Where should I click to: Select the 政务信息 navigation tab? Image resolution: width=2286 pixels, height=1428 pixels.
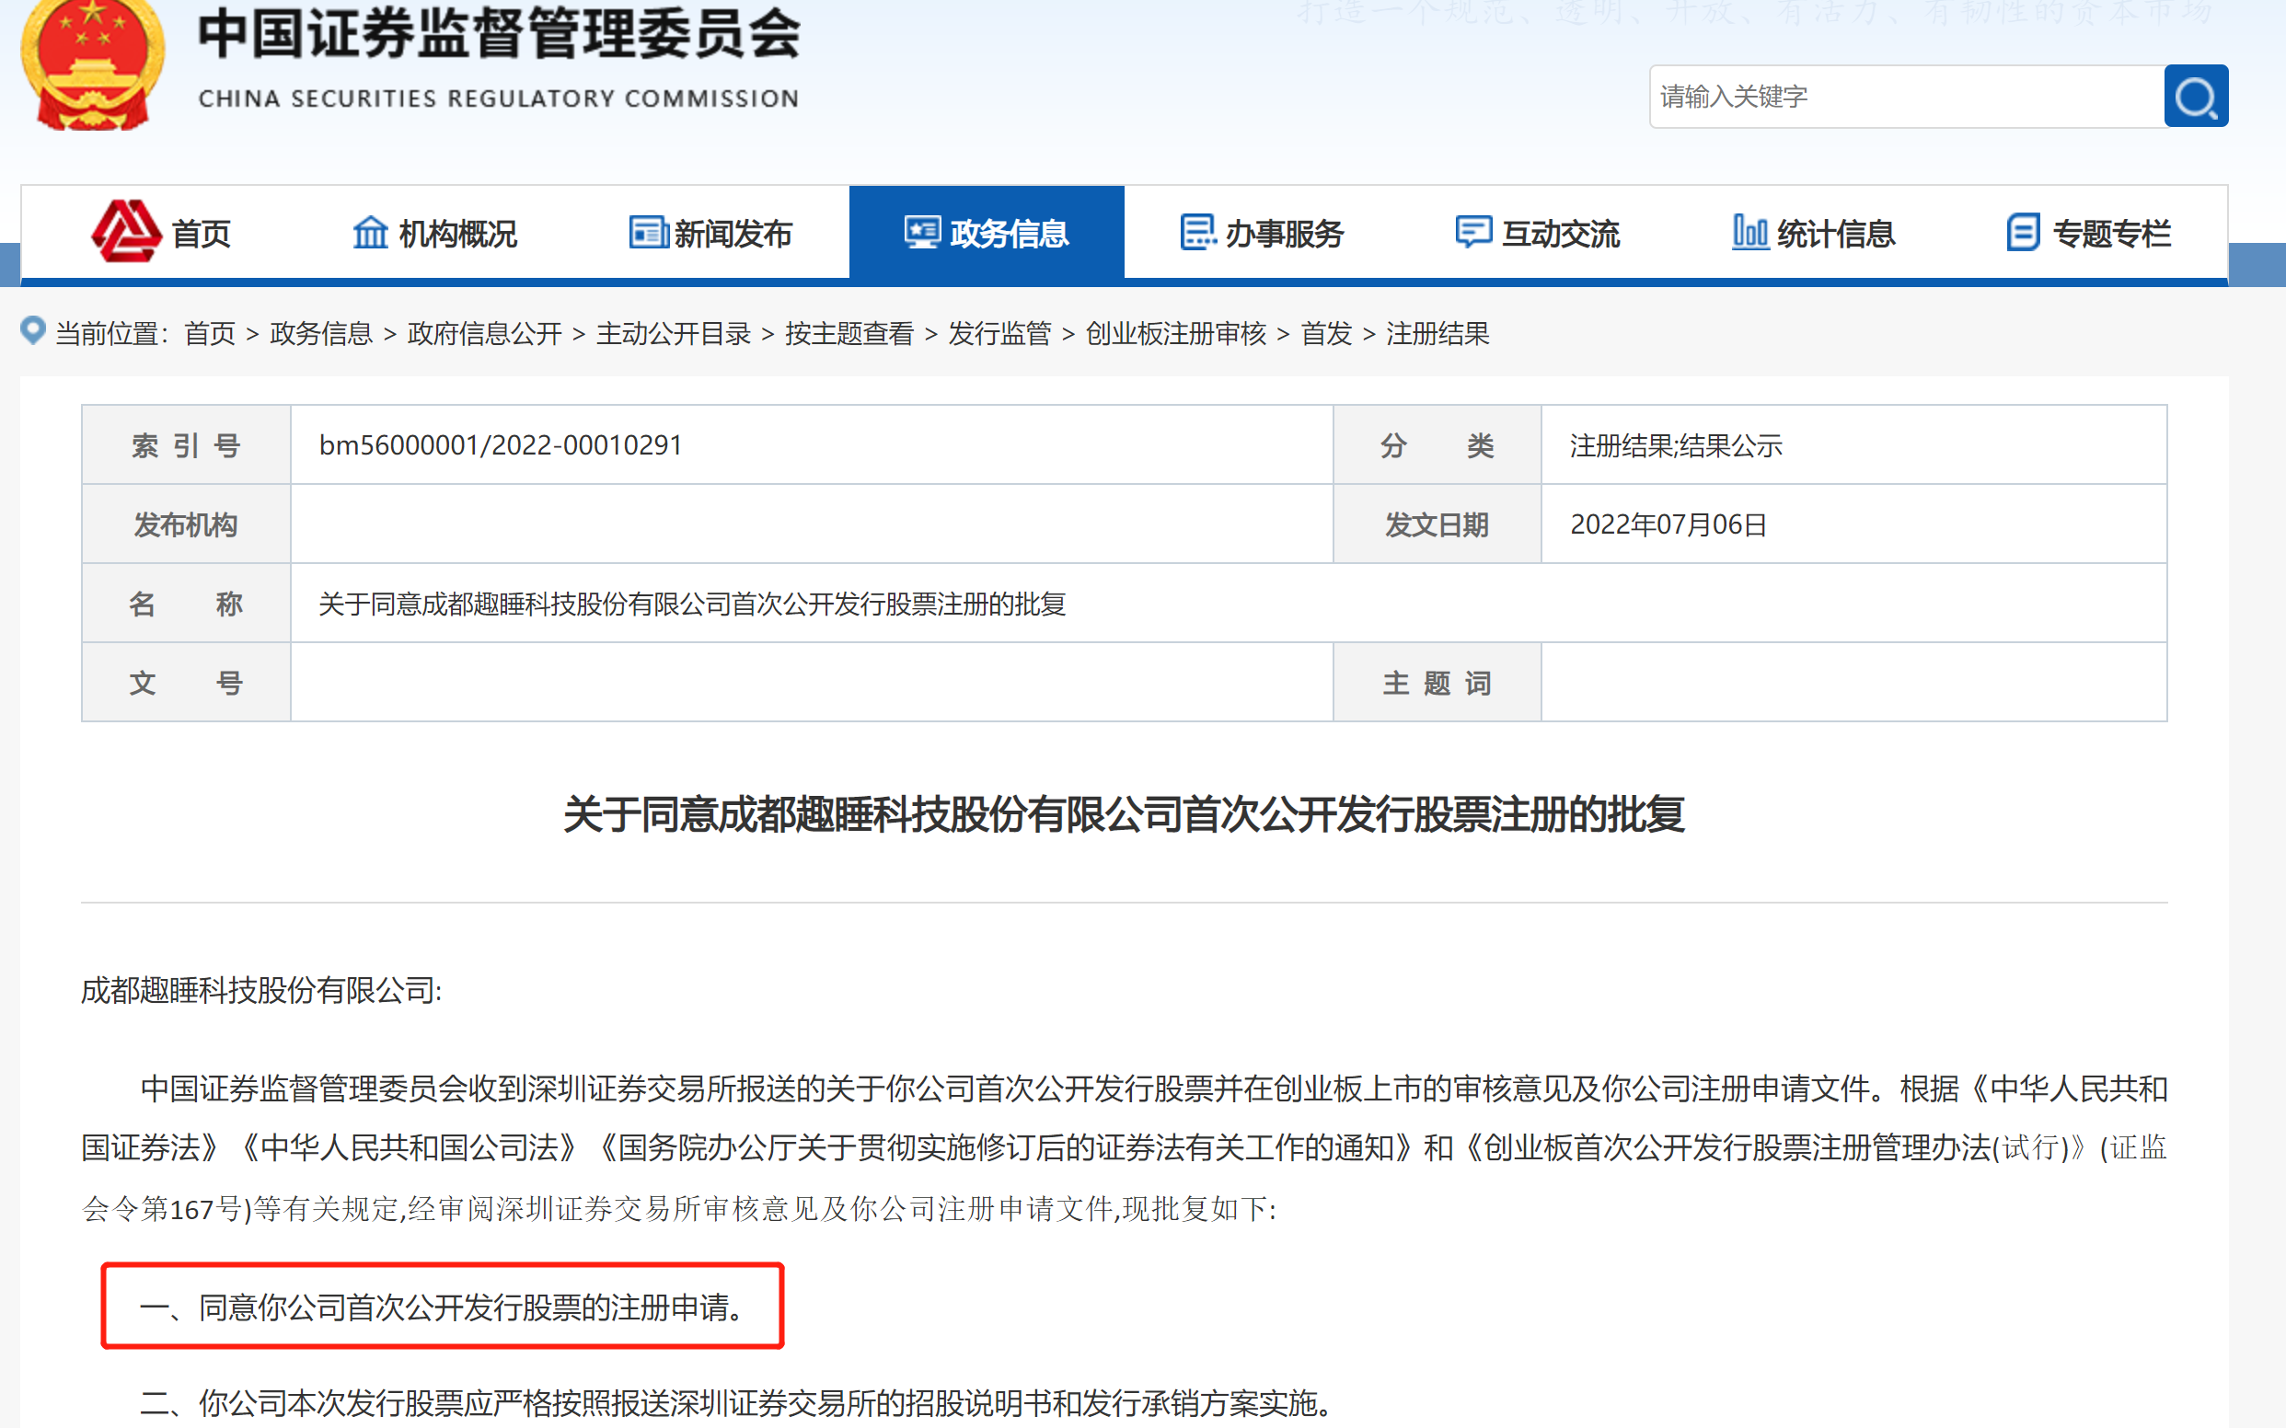[x=987, y=233]
